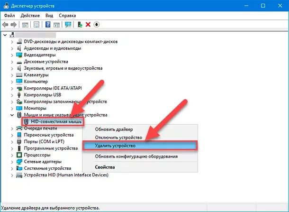Image resolution: width=289 pixels, height=212 pixels.
Task: Click the Мониторы monitor icon
Action: tap(19, 108)
